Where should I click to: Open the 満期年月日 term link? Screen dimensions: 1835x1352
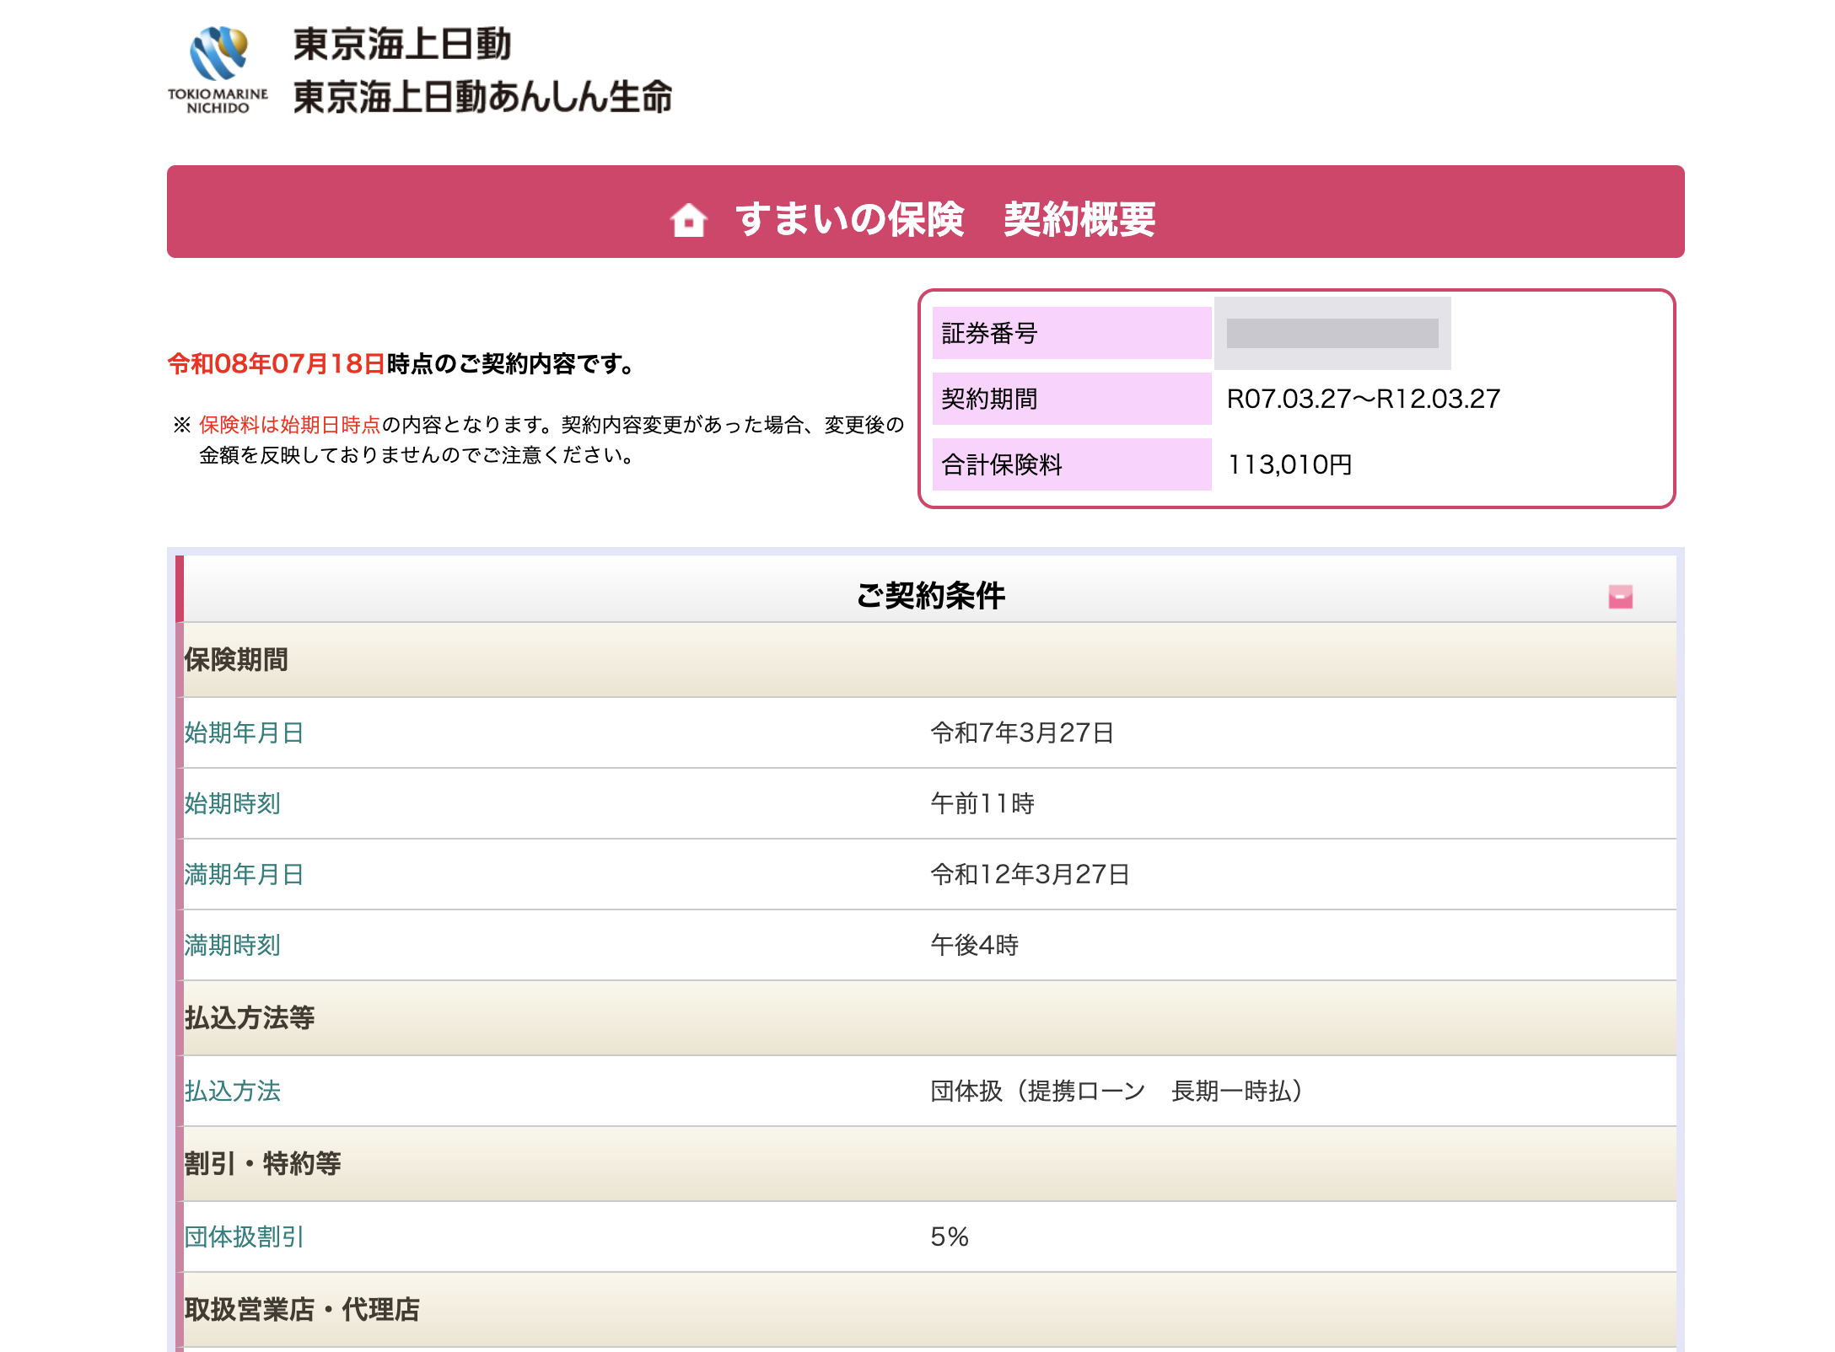point(244,874)
